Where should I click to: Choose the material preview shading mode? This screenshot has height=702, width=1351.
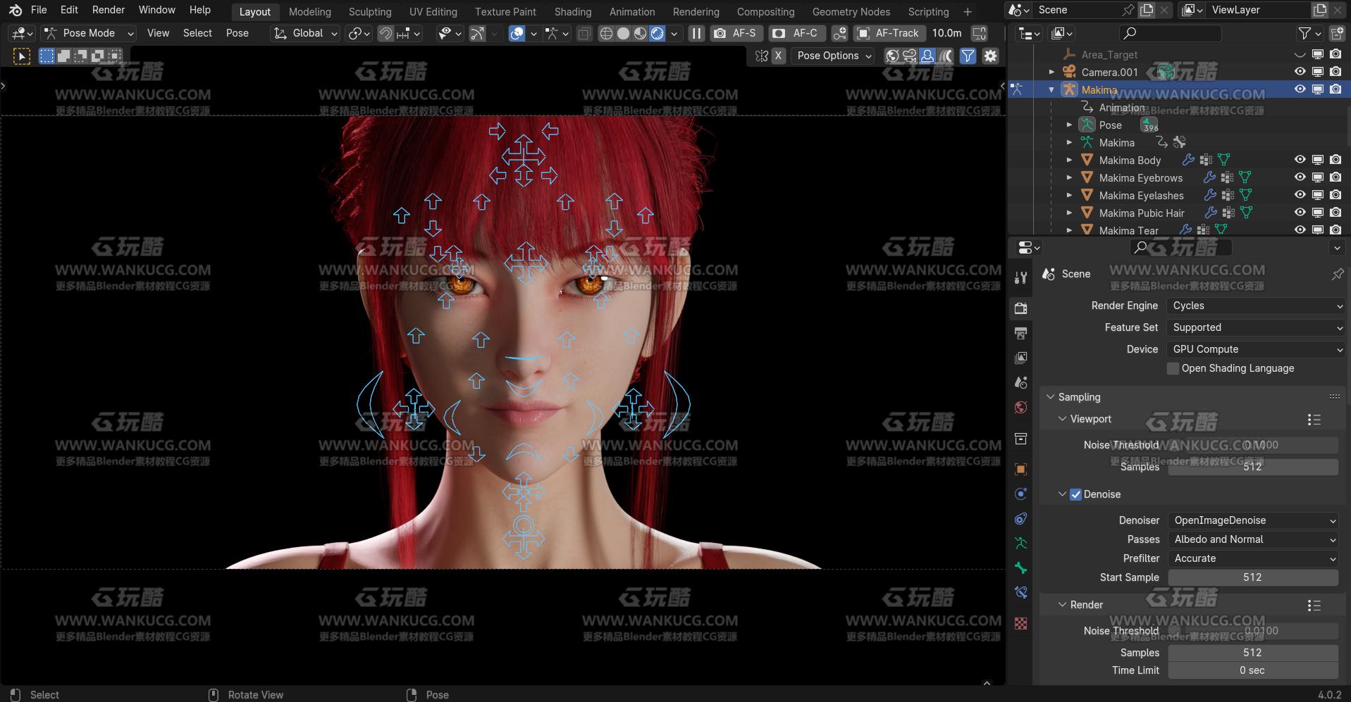point(640,33)
